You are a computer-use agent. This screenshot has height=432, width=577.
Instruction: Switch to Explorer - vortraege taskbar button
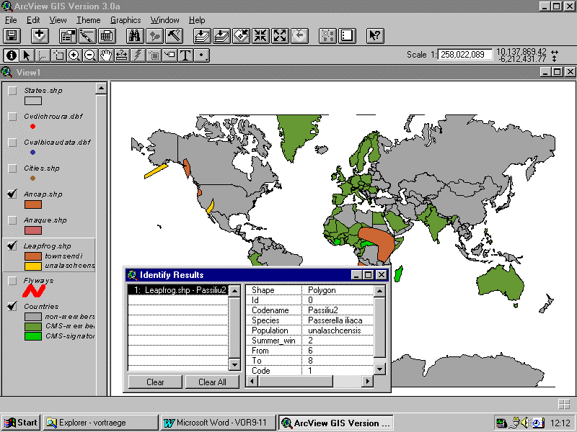click(x=100, y=423)
